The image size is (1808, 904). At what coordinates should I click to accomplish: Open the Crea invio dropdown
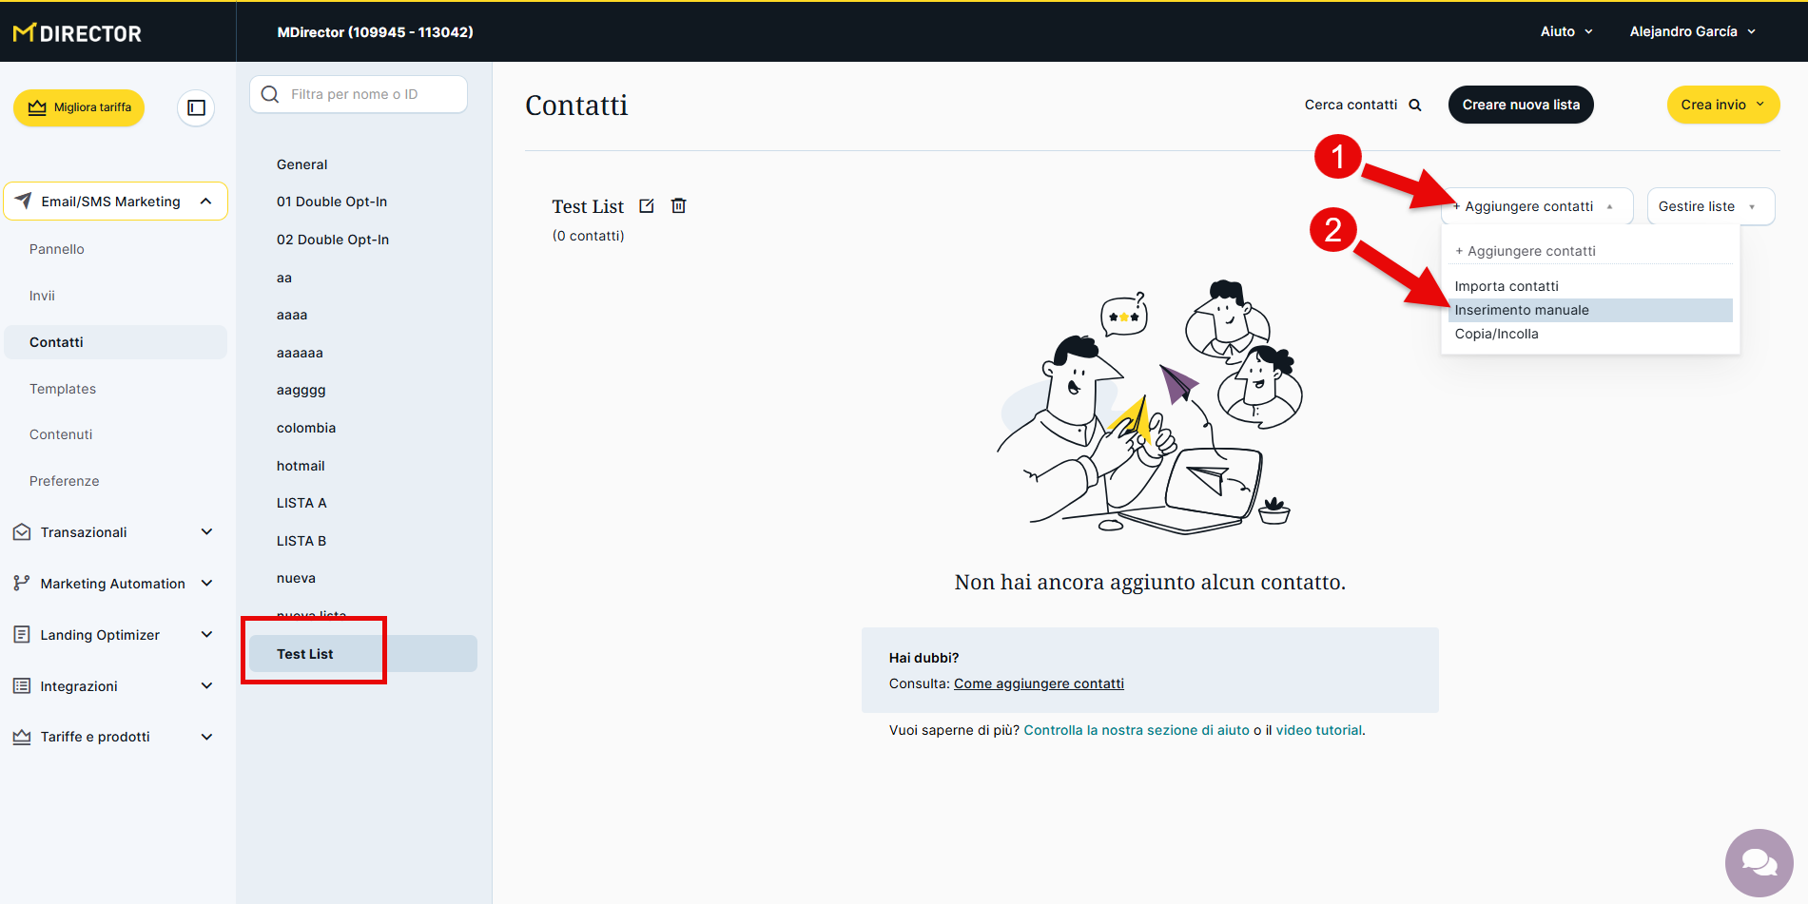point(1722,105)
